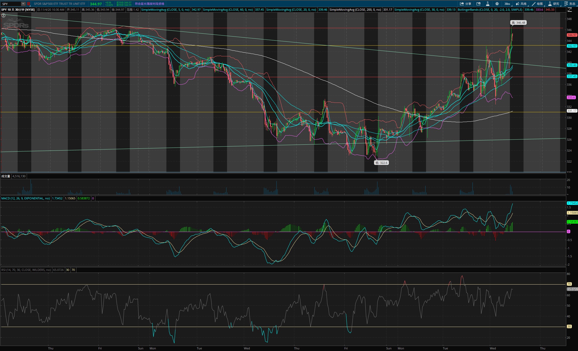Click the volume value 4,516,130

click(19, 176)
